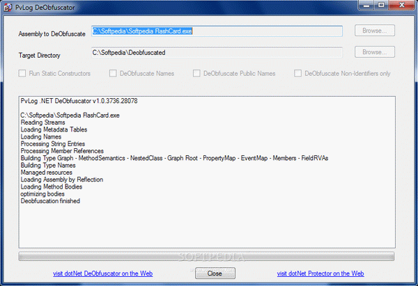Click Browse button for Target Directory
Image resolution: width=418 pixels, height=286 pixels.
pos(375,52)
